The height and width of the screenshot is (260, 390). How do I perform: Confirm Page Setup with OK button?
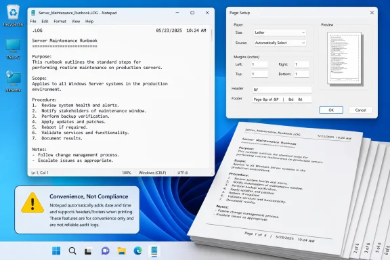click(x=331, y=110)
